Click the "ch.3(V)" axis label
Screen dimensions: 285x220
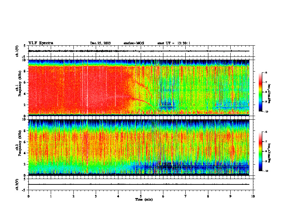pos(17,185)
